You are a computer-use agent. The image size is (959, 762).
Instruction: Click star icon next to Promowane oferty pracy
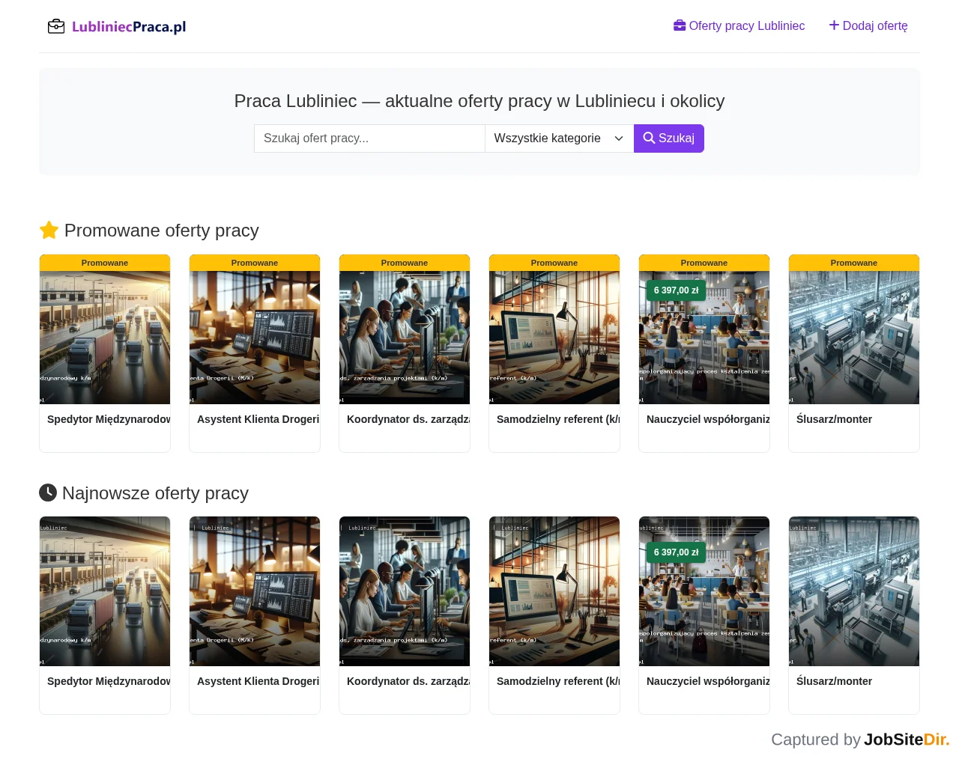click(x=49, y=230)
